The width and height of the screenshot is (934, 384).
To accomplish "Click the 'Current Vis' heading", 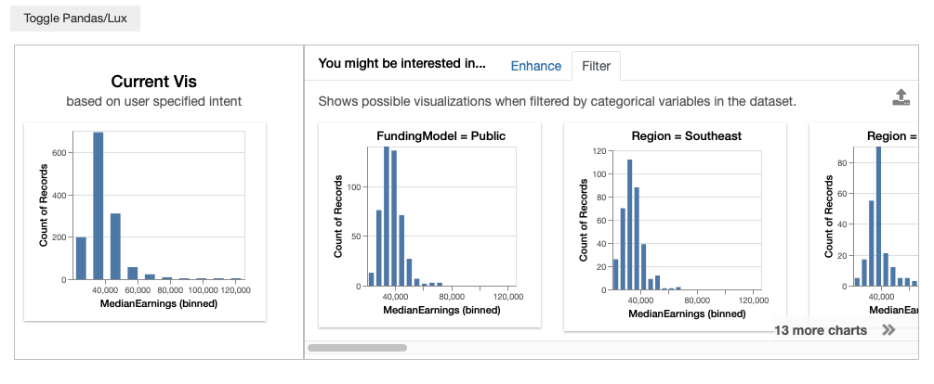I will (153, 82).
